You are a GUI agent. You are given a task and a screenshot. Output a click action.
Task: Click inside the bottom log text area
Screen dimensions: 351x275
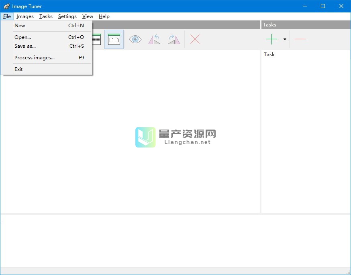click(175, 241)
